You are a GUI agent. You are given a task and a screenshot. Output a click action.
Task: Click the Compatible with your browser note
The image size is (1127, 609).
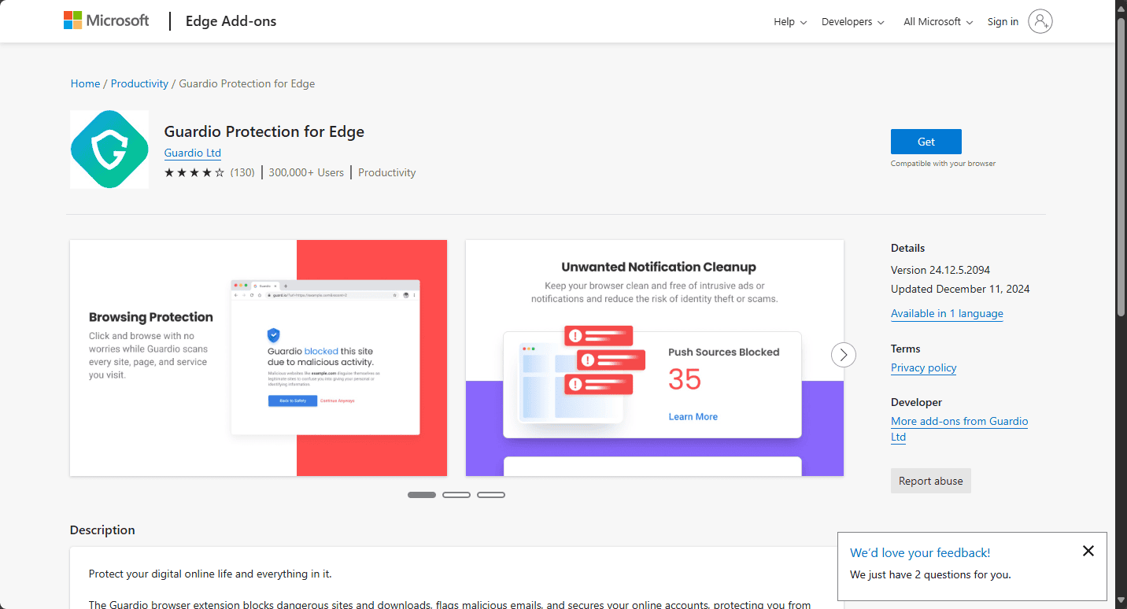point(943,164)
